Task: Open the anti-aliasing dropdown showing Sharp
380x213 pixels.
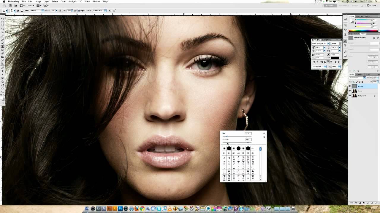Action: click(336, 66)
